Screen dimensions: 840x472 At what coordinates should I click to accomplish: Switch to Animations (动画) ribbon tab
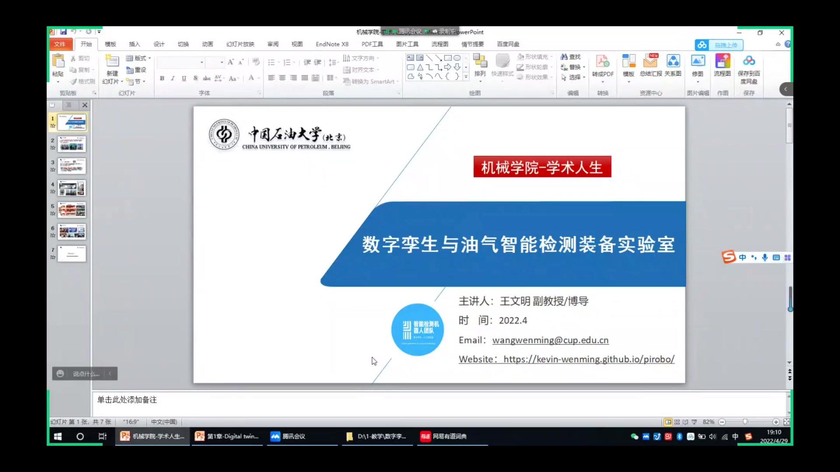207,44
